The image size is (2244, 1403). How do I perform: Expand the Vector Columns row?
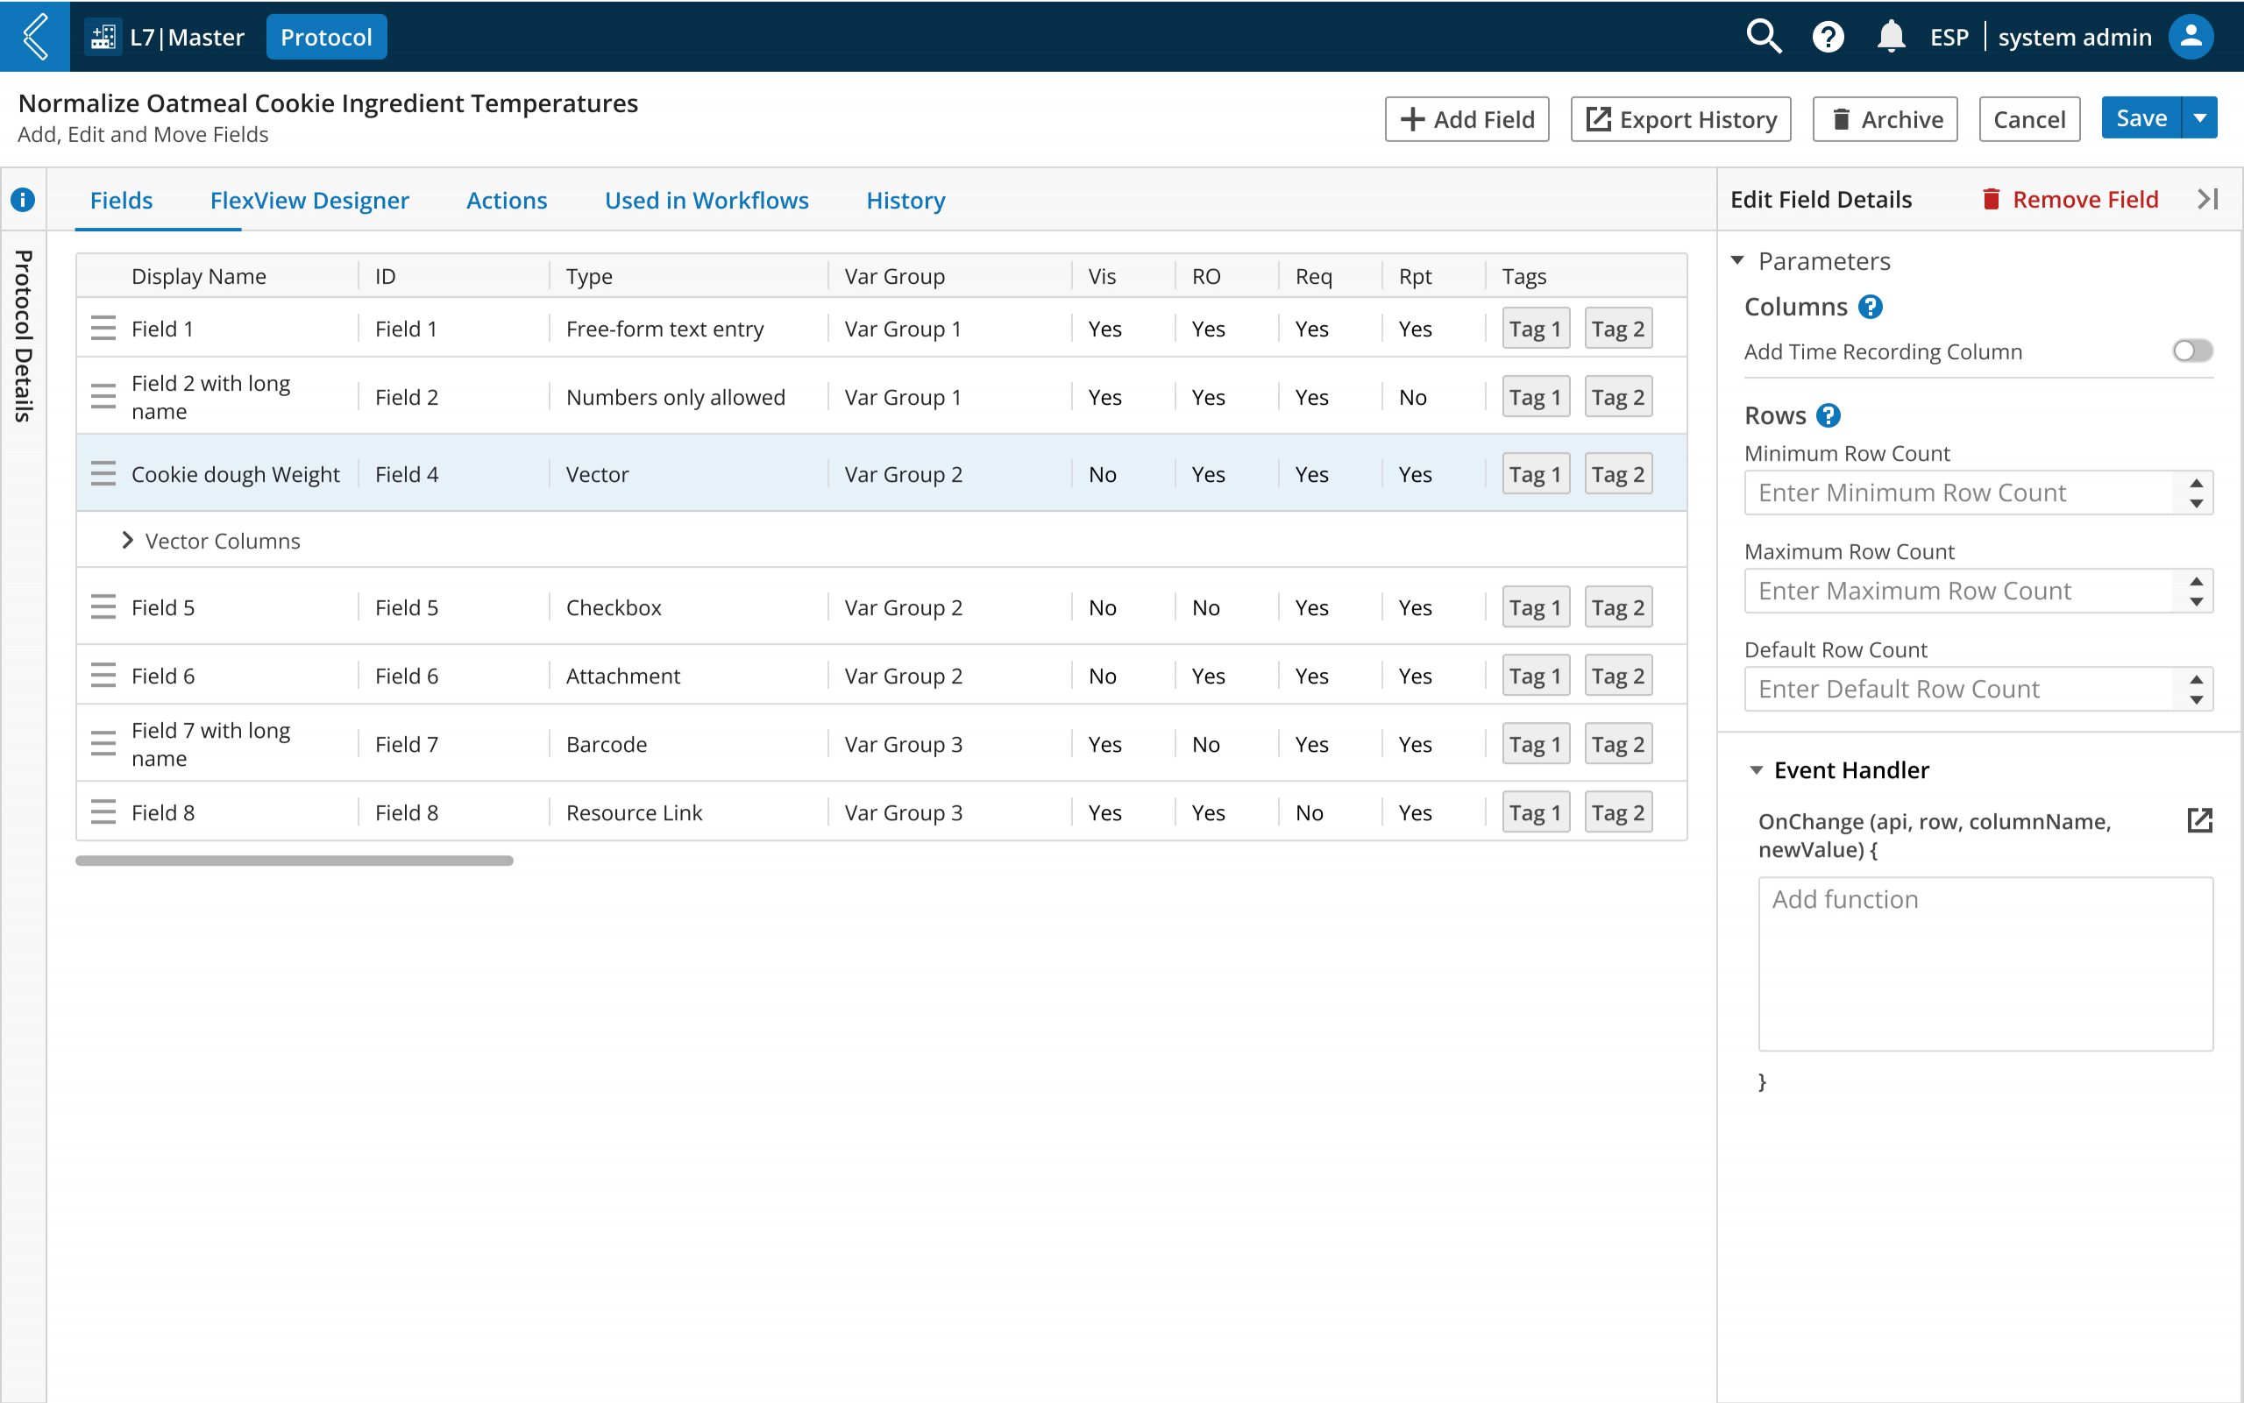click(128, 540)
